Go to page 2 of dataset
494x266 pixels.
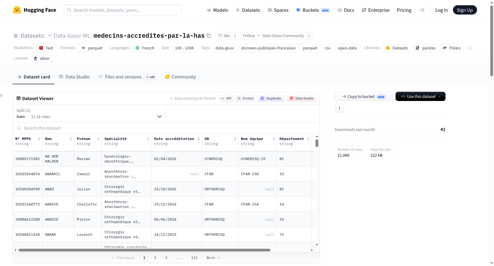(x=155, y=258)
